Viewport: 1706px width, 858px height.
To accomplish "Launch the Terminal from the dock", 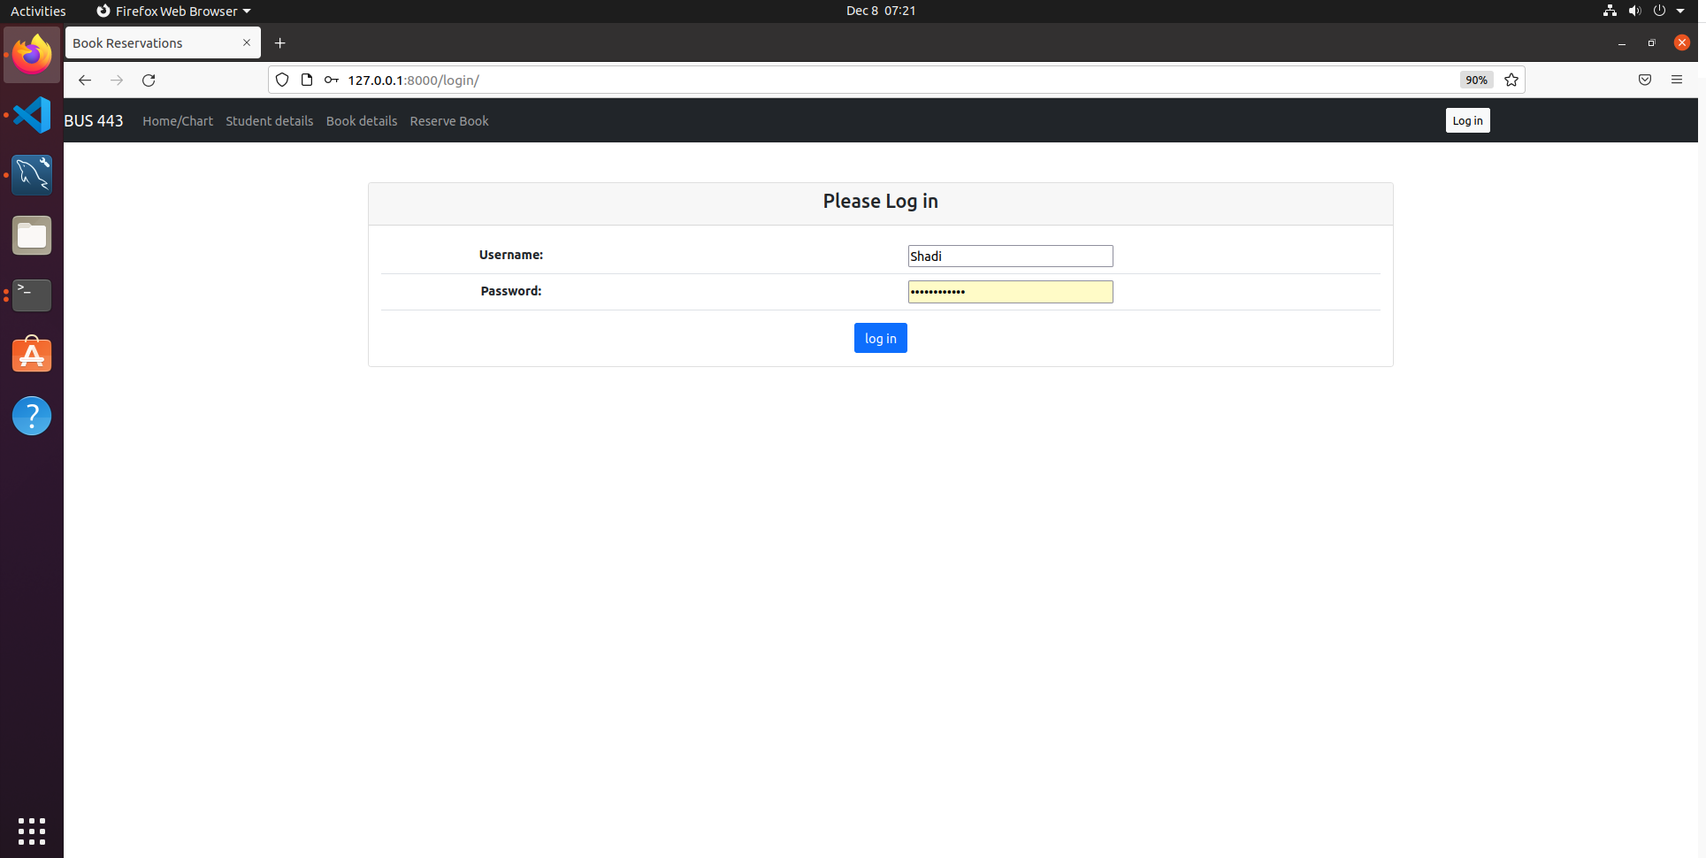I will tap(32, 295).
